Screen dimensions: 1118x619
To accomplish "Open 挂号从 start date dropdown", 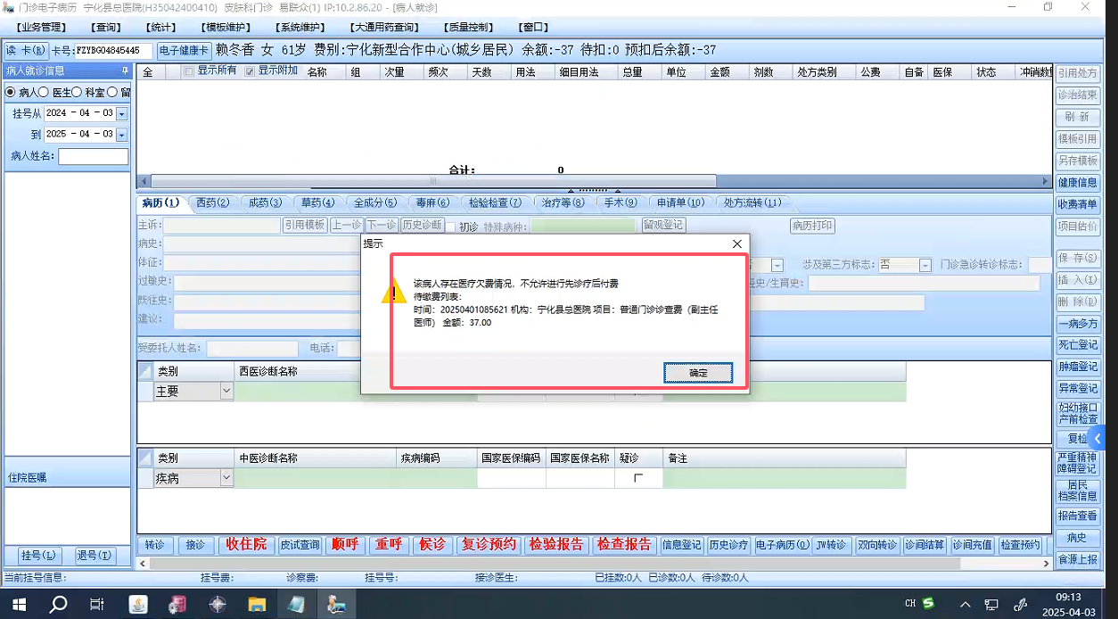I will [x=122, y=113].
